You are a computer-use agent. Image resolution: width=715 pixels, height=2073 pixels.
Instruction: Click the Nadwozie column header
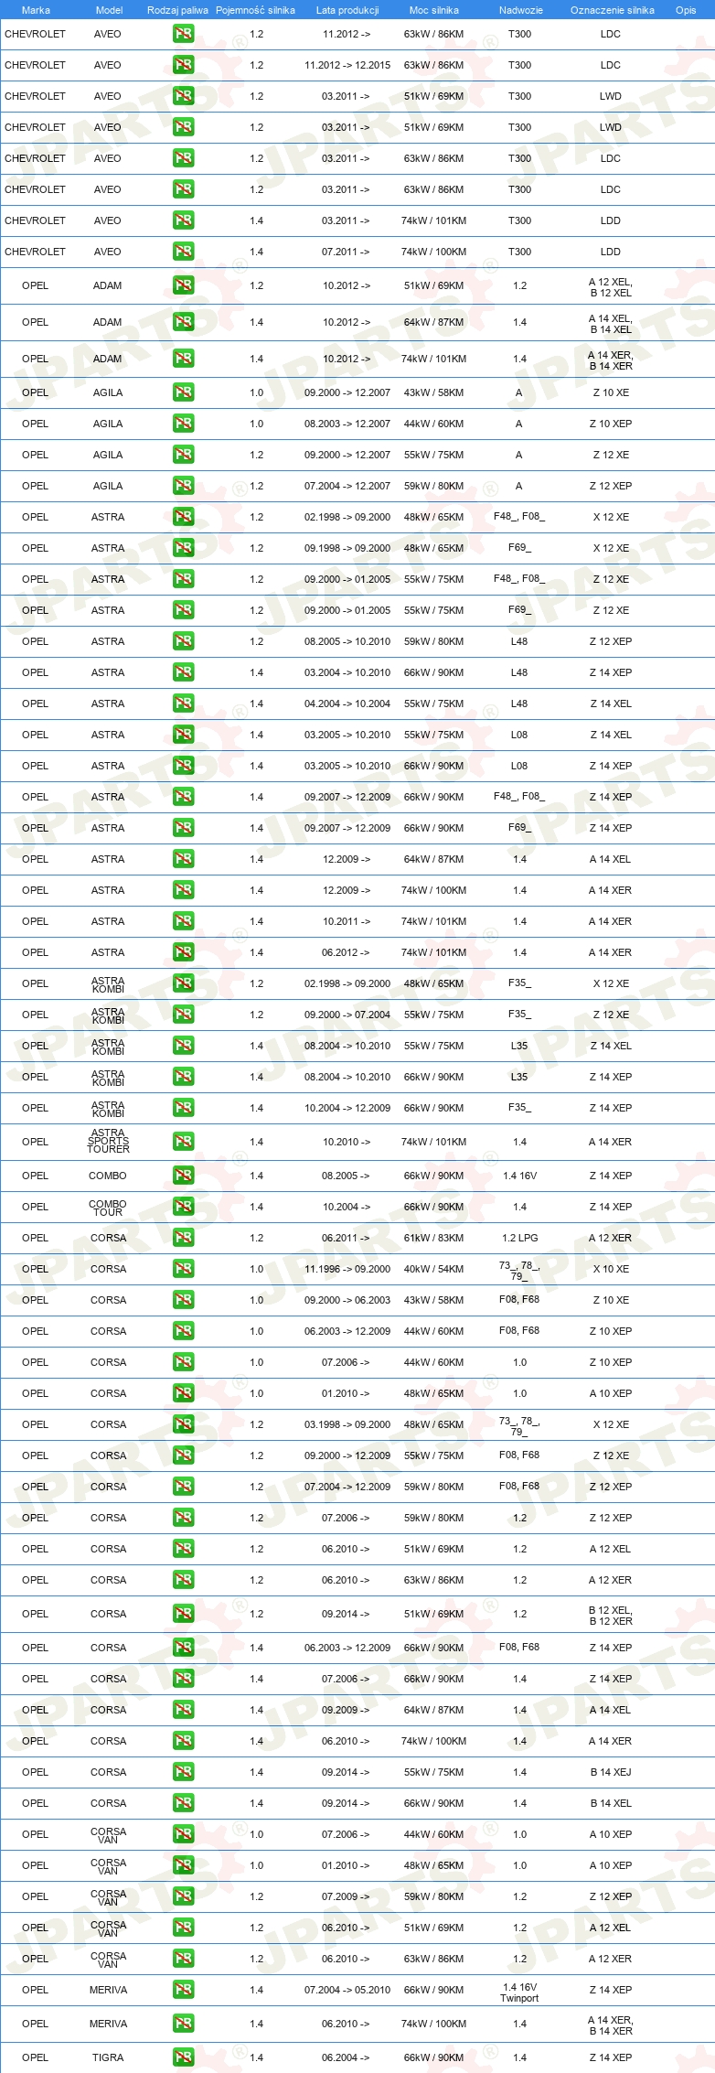pyautogui.click(x=521, y=10)
